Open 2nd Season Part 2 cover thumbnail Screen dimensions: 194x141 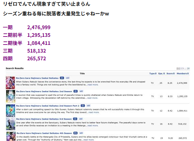11,111
